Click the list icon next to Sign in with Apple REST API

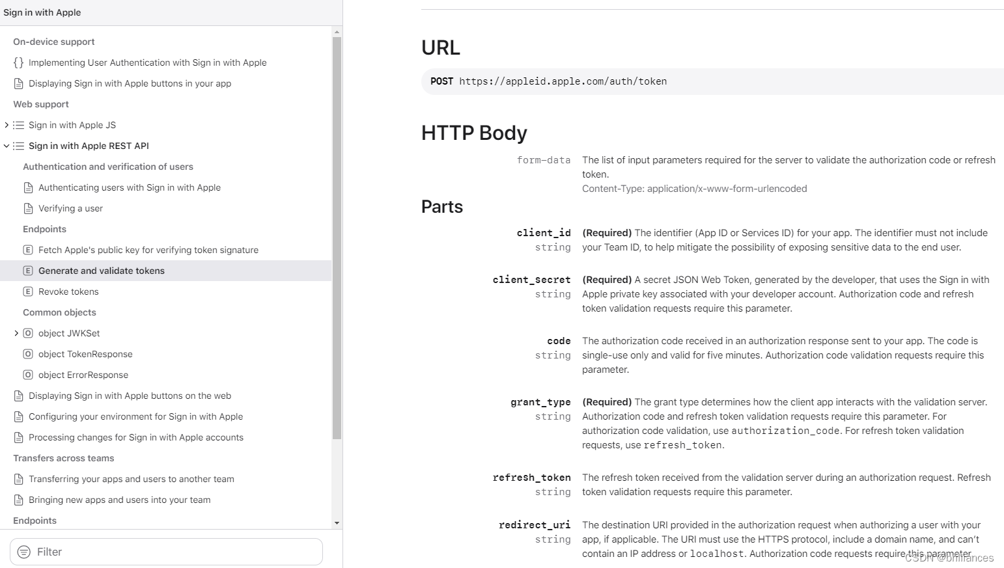point(18,146)
